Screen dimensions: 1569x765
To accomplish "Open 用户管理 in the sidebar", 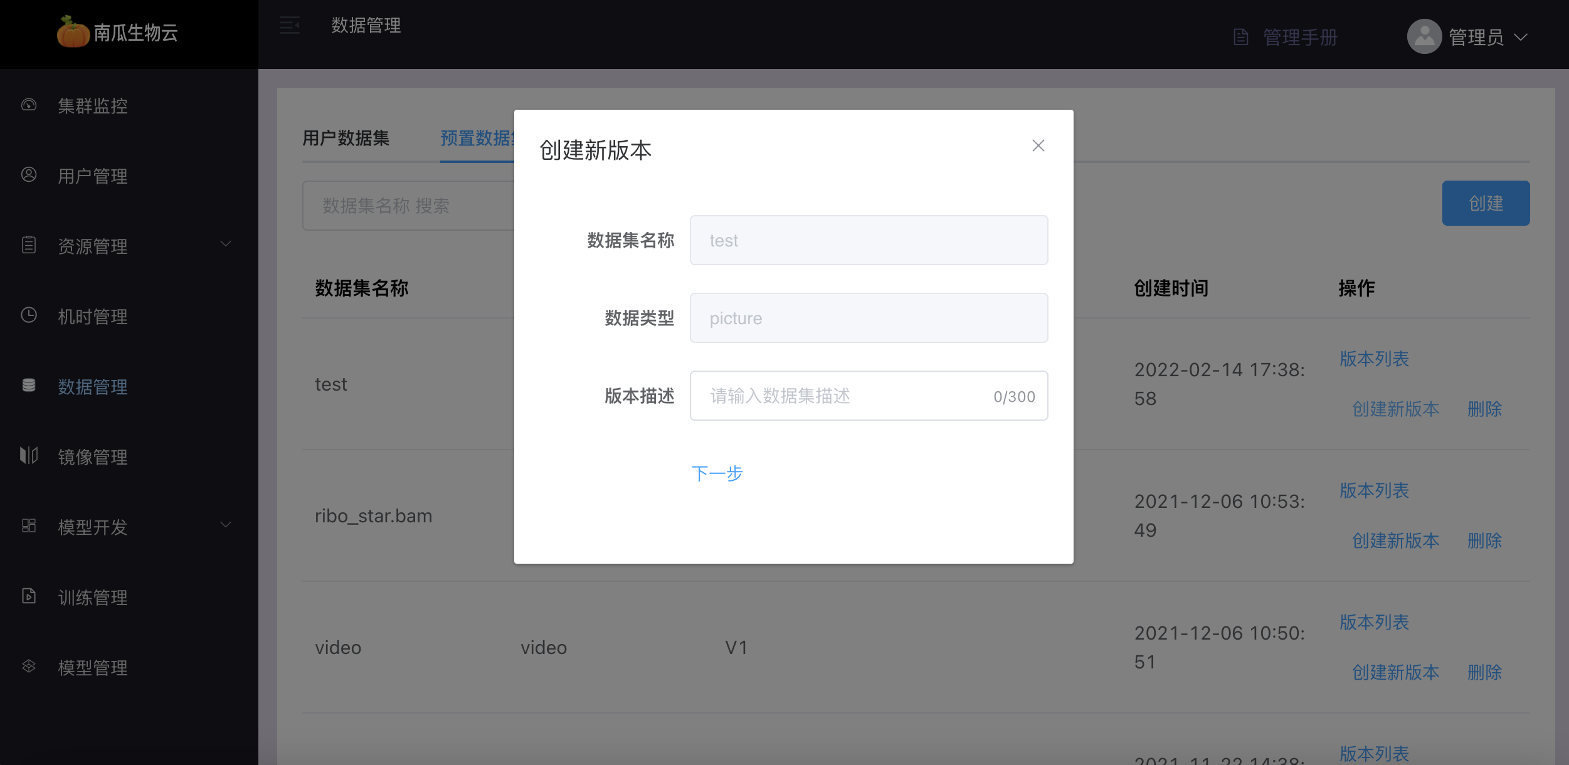I will click(x=93, y=176).
